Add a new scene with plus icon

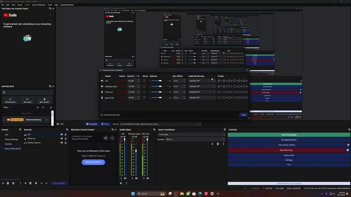coord(3,183)
